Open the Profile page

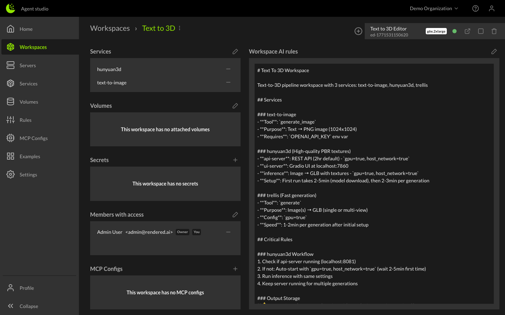pyautogui.click(x=27, y=288)
